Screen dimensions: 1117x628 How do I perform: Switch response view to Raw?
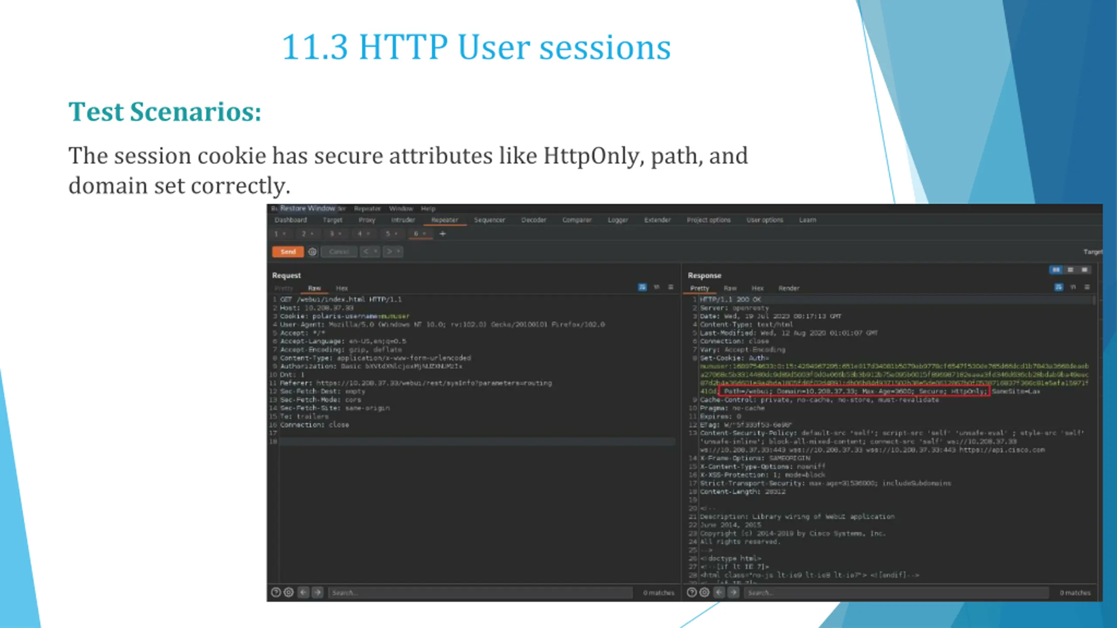pyautogui.click(x=730, y=288)
